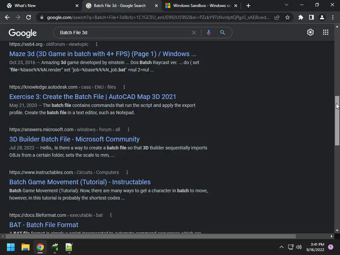Click the www.instructables.com URL breadcrumb

(64, 172)
